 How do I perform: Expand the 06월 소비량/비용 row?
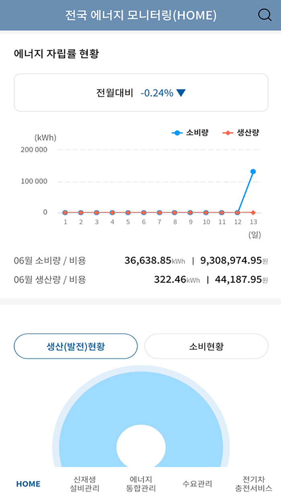(140, 260)
